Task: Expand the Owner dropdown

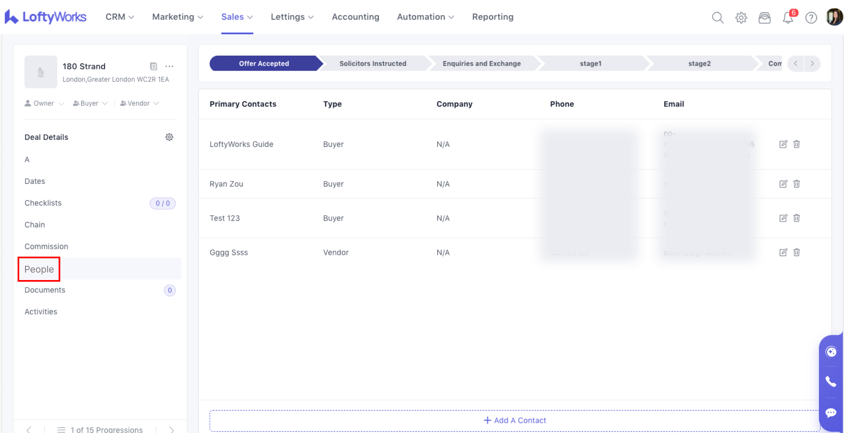Action: point(44,103)
